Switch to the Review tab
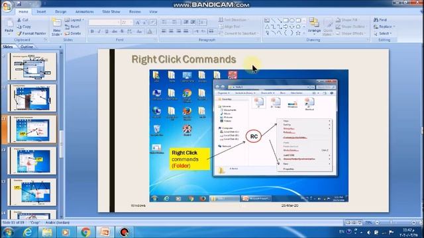Image resolution: width=424 pixels, height=238 pixels. 134,12
